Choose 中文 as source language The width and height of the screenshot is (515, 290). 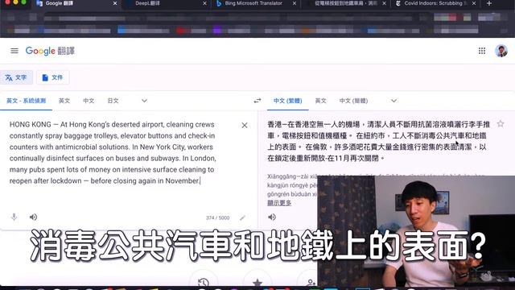coord(89,101)
